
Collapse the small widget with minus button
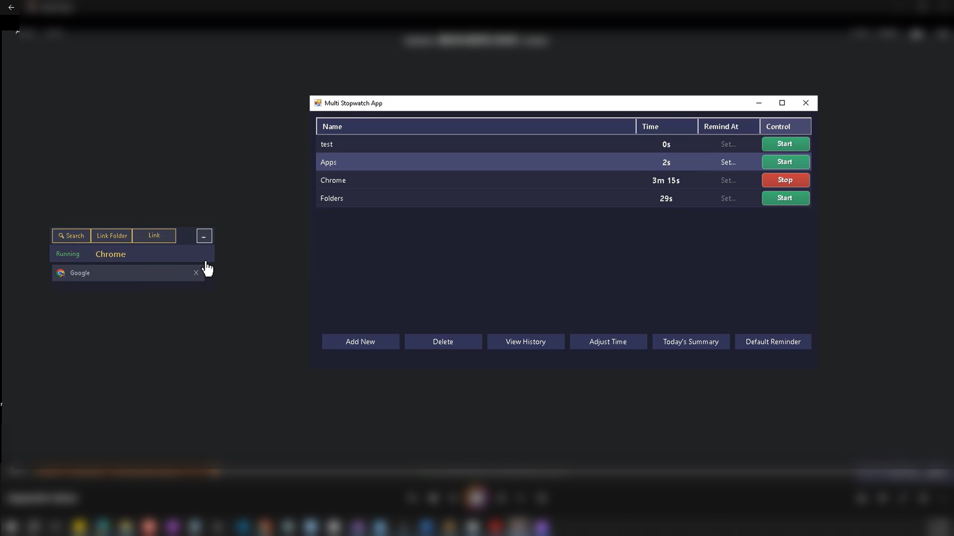point(204,236)
